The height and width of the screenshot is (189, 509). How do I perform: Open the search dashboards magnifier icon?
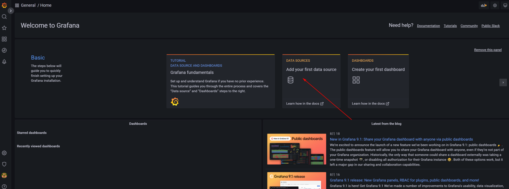tap(4, 17)
